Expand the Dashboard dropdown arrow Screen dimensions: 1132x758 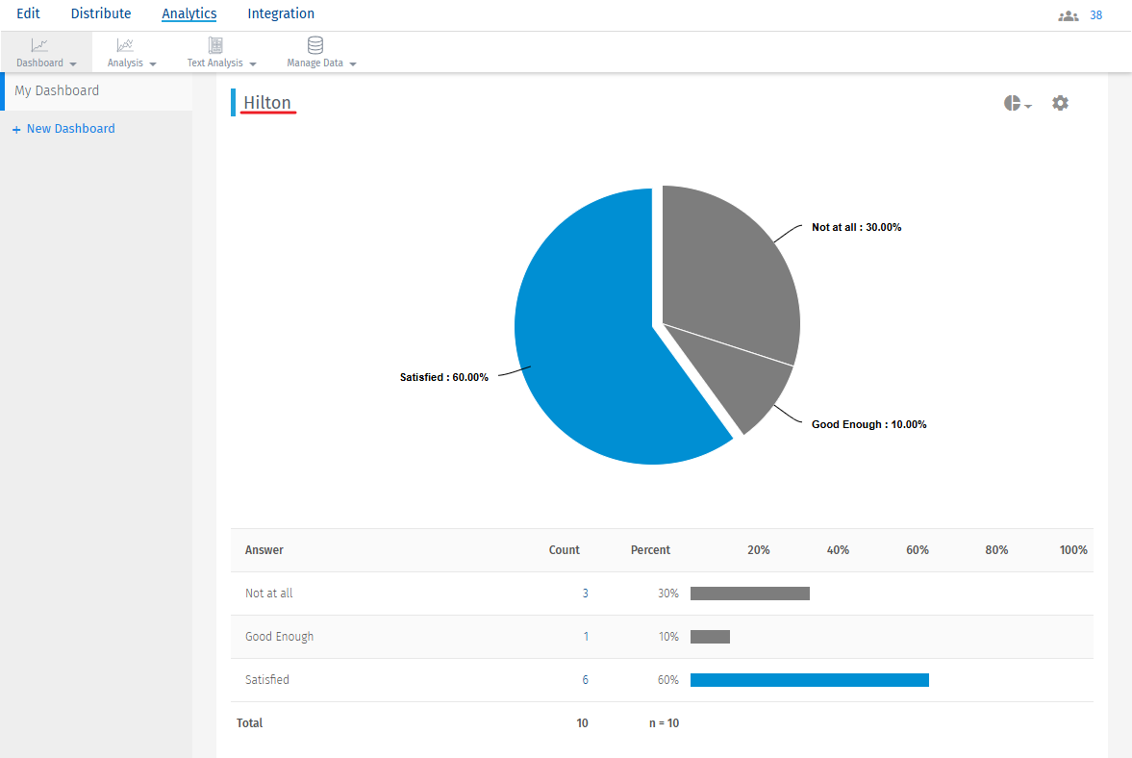click(x=72, y=64)
